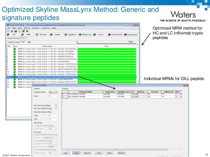Select the Daughters scan function

[71, 34]
